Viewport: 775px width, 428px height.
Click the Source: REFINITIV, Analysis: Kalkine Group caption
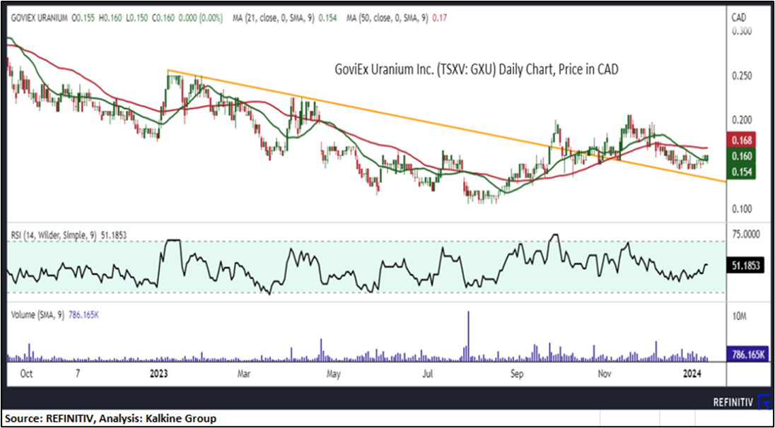(111, 419)
